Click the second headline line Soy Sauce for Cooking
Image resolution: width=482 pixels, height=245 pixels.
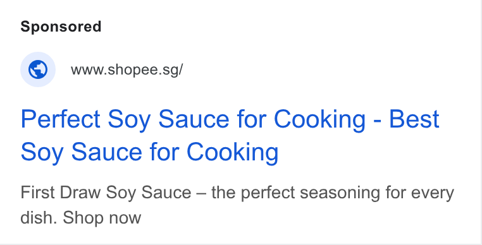pyautogui.click(x=149, y=152)
